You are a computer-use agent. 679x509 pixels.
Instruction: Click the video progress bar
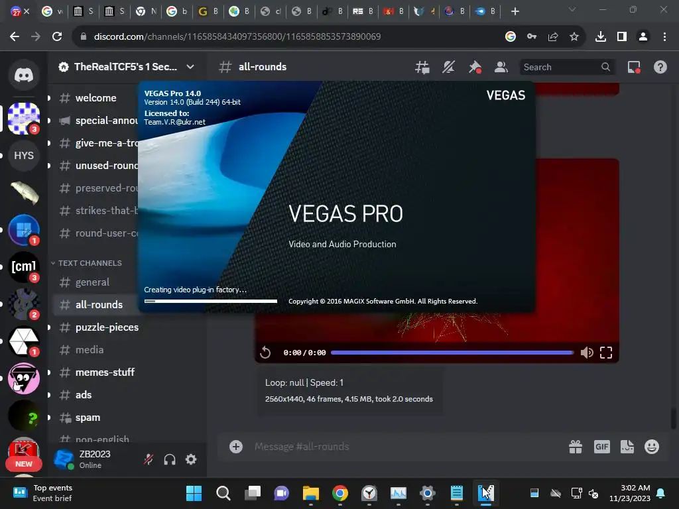point(452,353)
